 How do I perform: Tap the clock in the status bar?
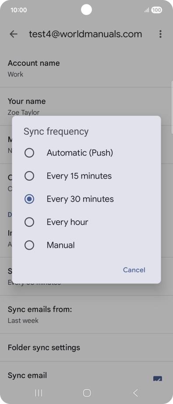pos(18,10)
